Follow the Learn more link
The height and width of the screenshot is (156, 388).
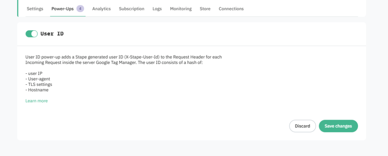coord(36,101)
